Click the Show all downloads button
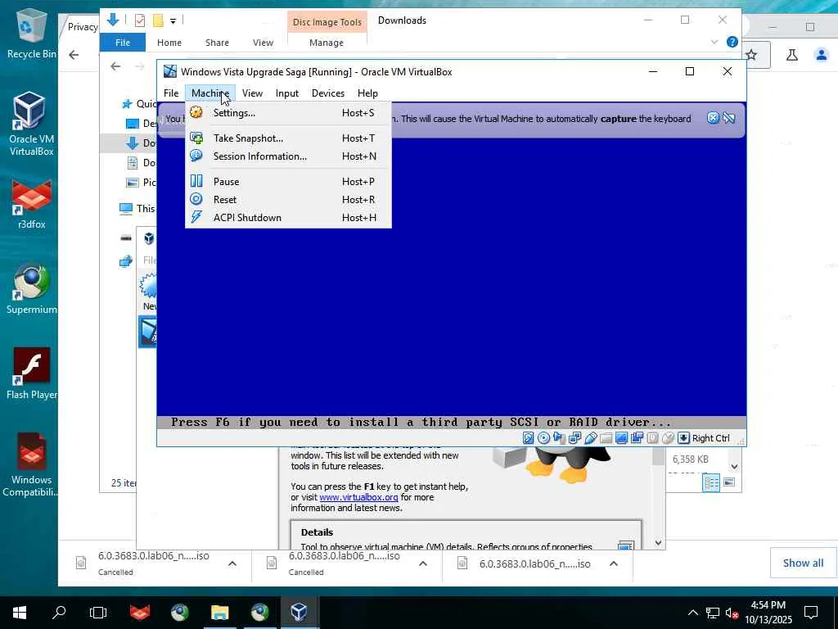Viewport: 838px width, 629px height. pyautogui.click(x=803, y=563)
